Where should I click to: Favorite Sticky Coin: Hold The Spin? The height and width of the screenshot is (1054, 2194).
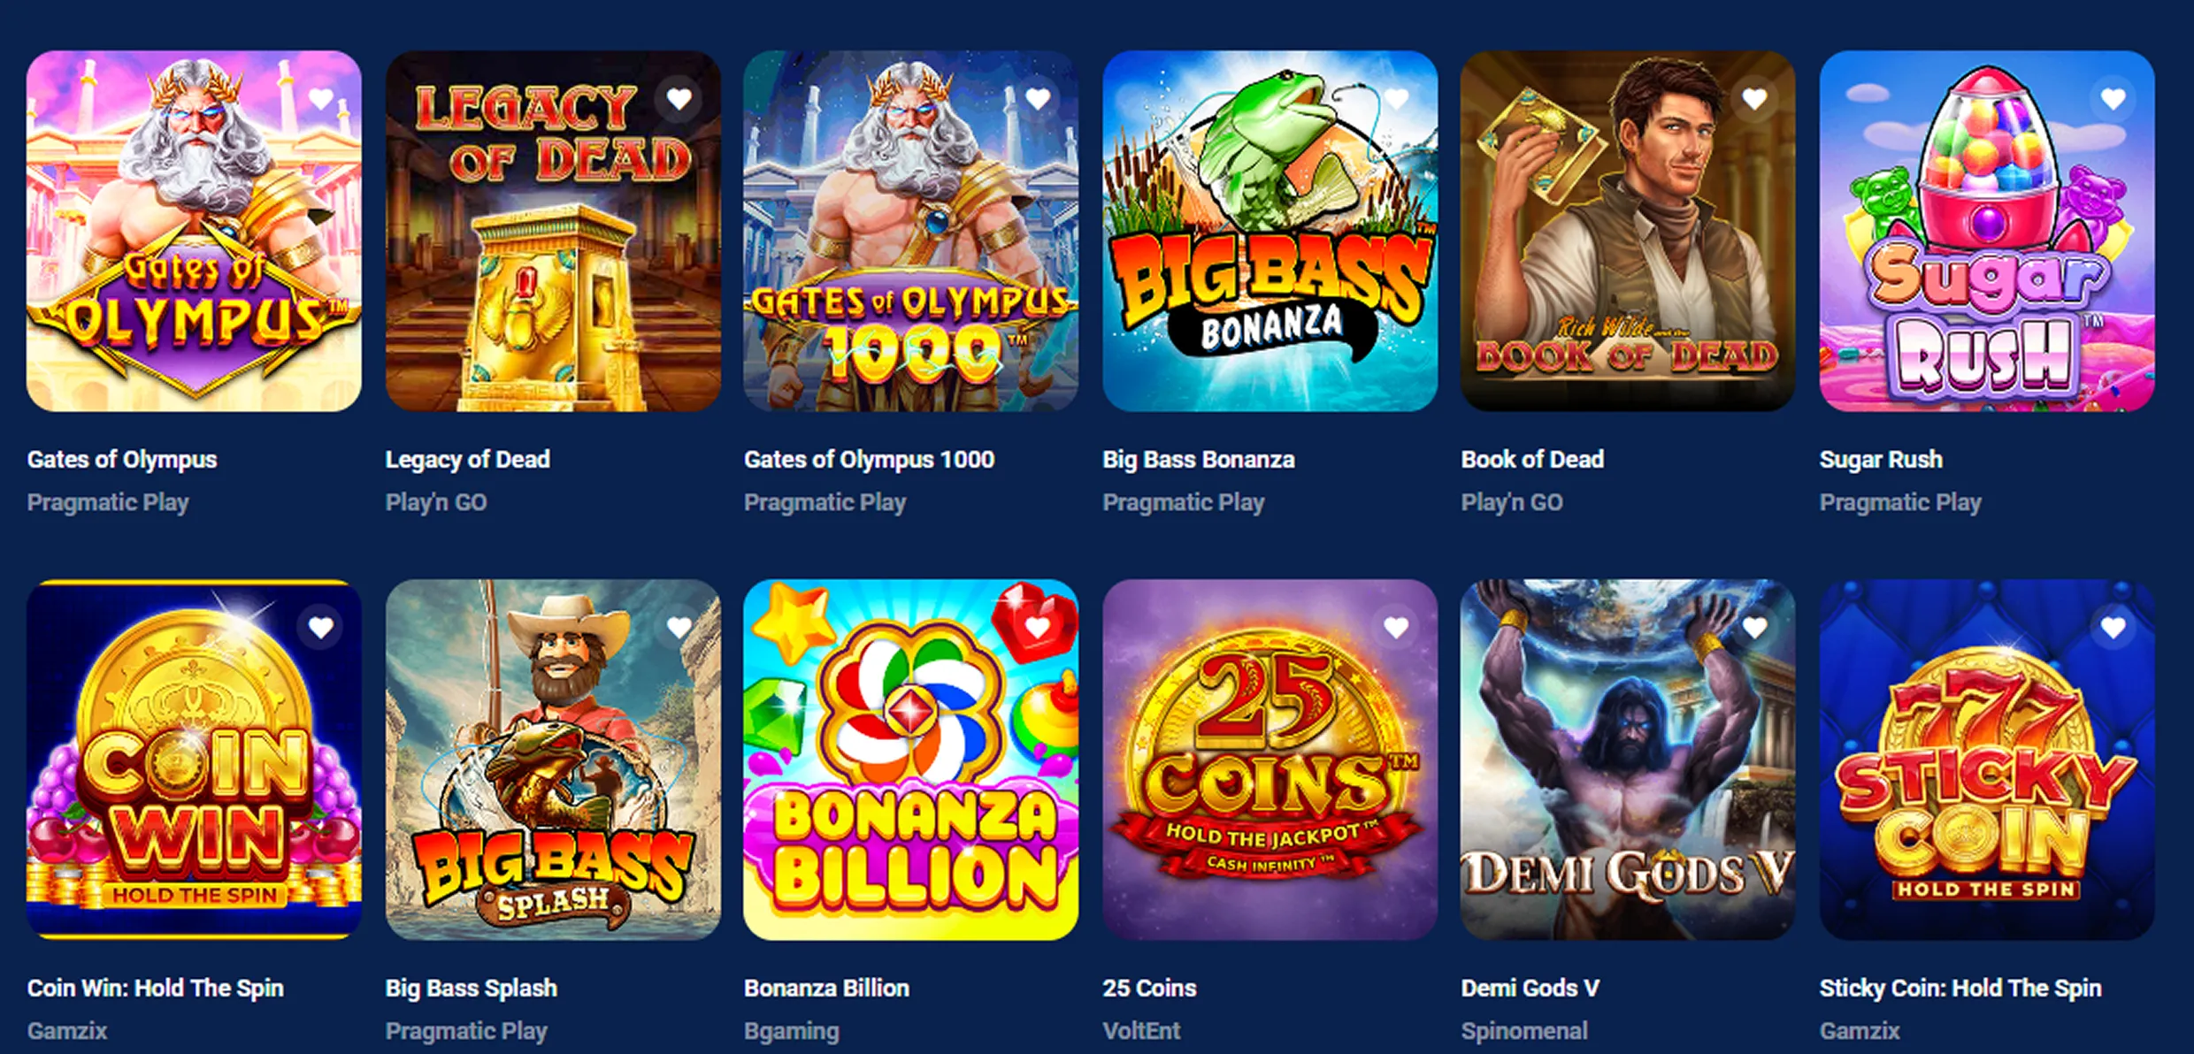pos(2113,628)
